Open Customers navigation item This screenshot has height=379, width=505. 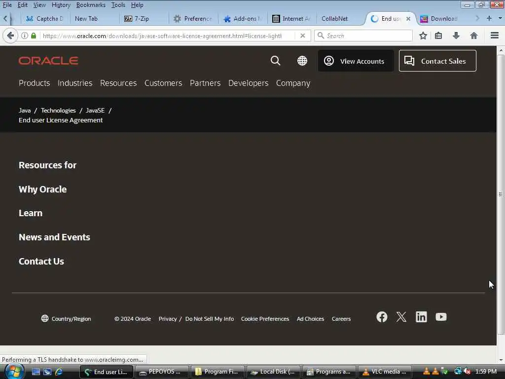[163, 83]
